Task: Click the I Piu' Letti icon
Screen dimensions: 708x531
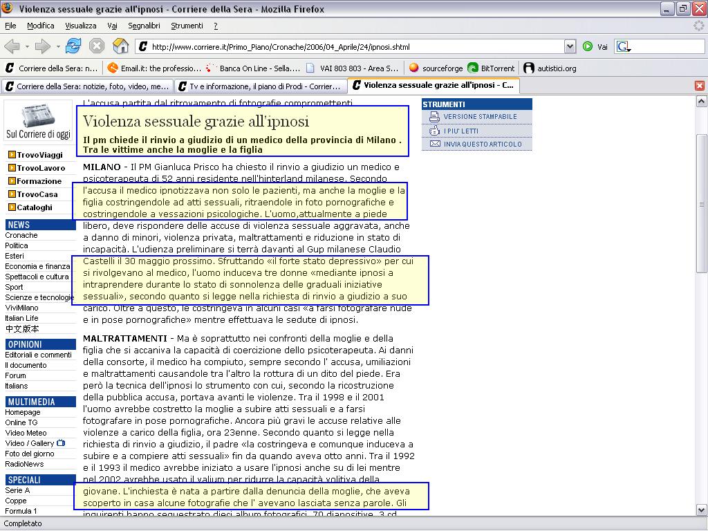Action: (434, 131)
